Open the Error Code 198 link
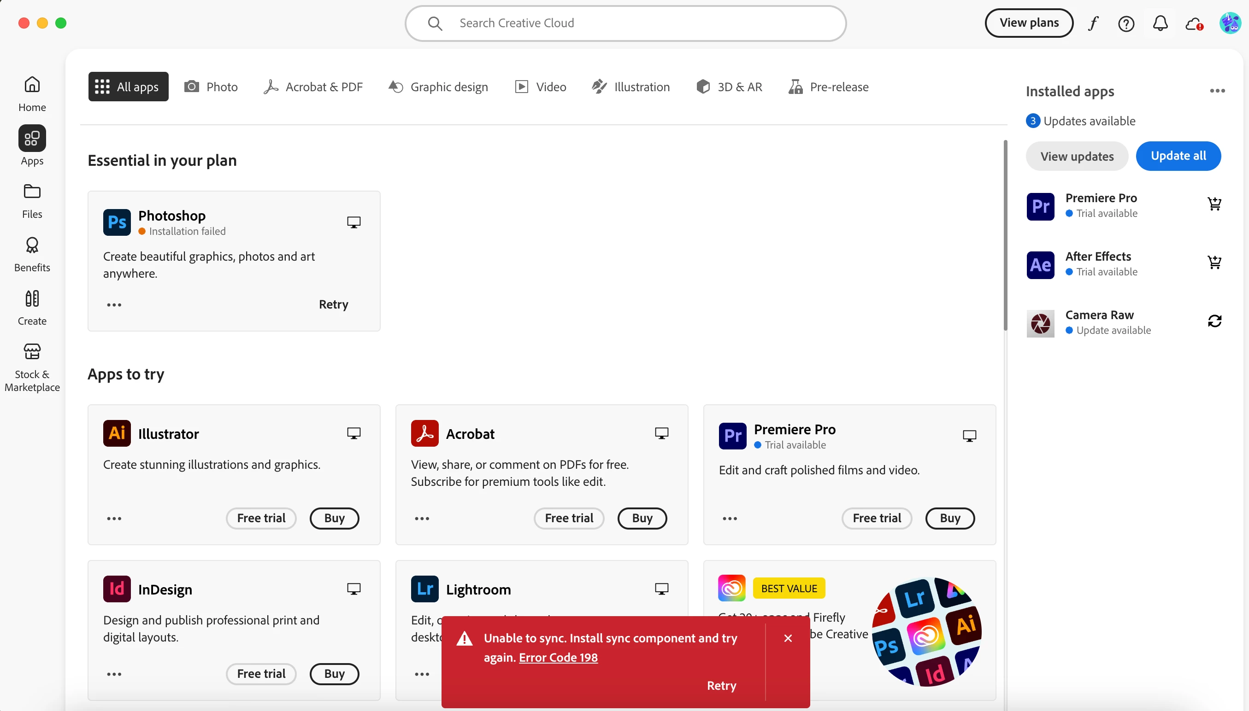The width and height of the screenshot is (1249, 711). tap(558, 657)
